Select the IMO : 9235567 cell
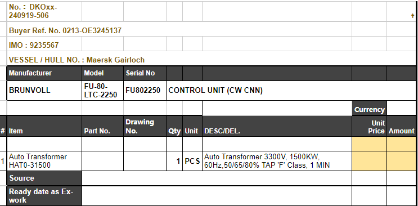 (x=44, y=44)
